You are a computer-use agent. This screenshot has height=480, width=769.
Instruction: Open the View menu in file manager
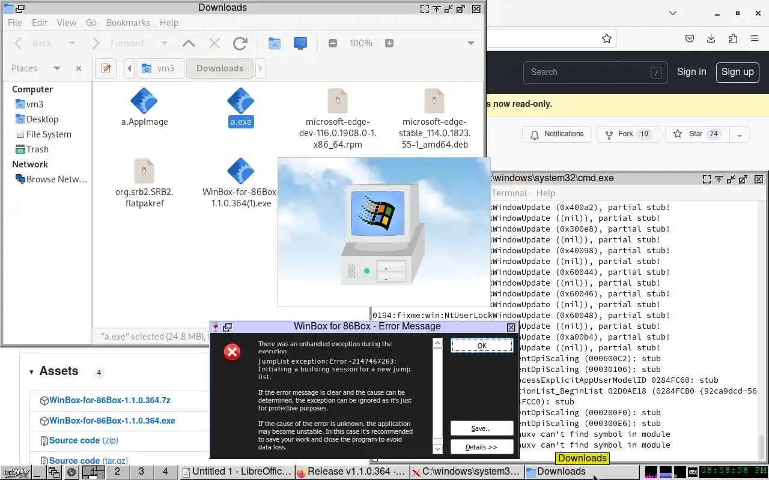(67, 22)
